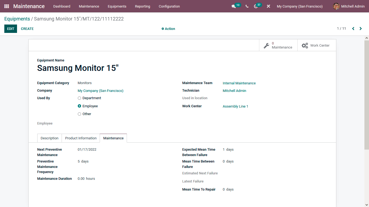
Task: Select the Maintenance form tab
Action: [x=113, y=138]
